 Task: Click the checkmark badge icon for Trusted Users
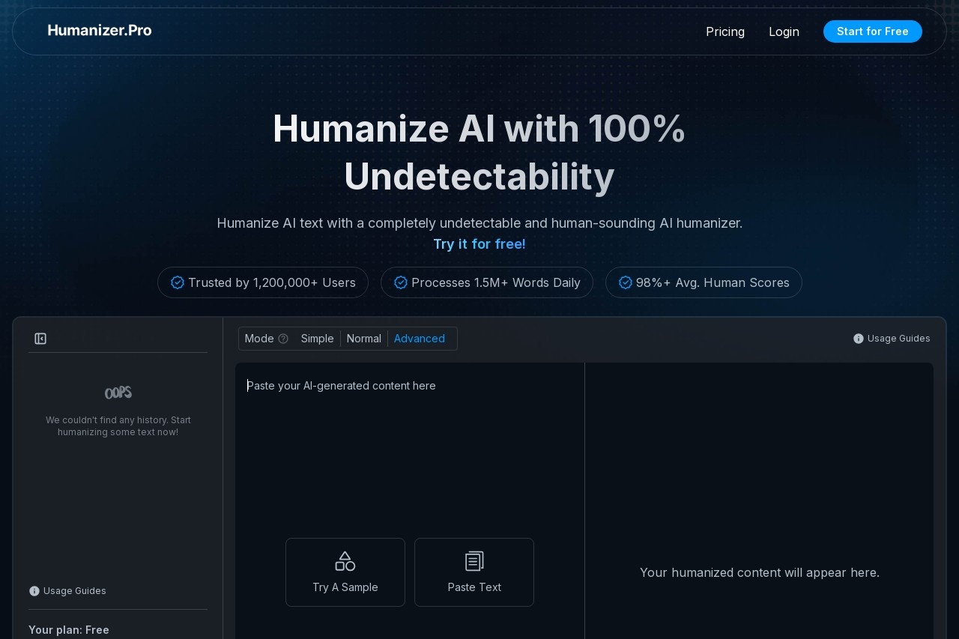tap(178, 282)
